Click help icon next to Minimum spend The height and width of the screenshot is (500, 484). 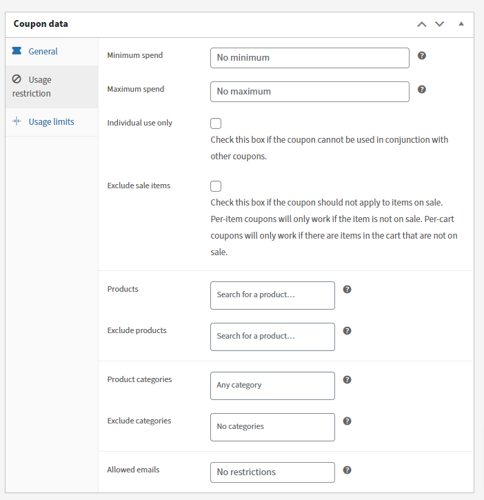[422, 55]
